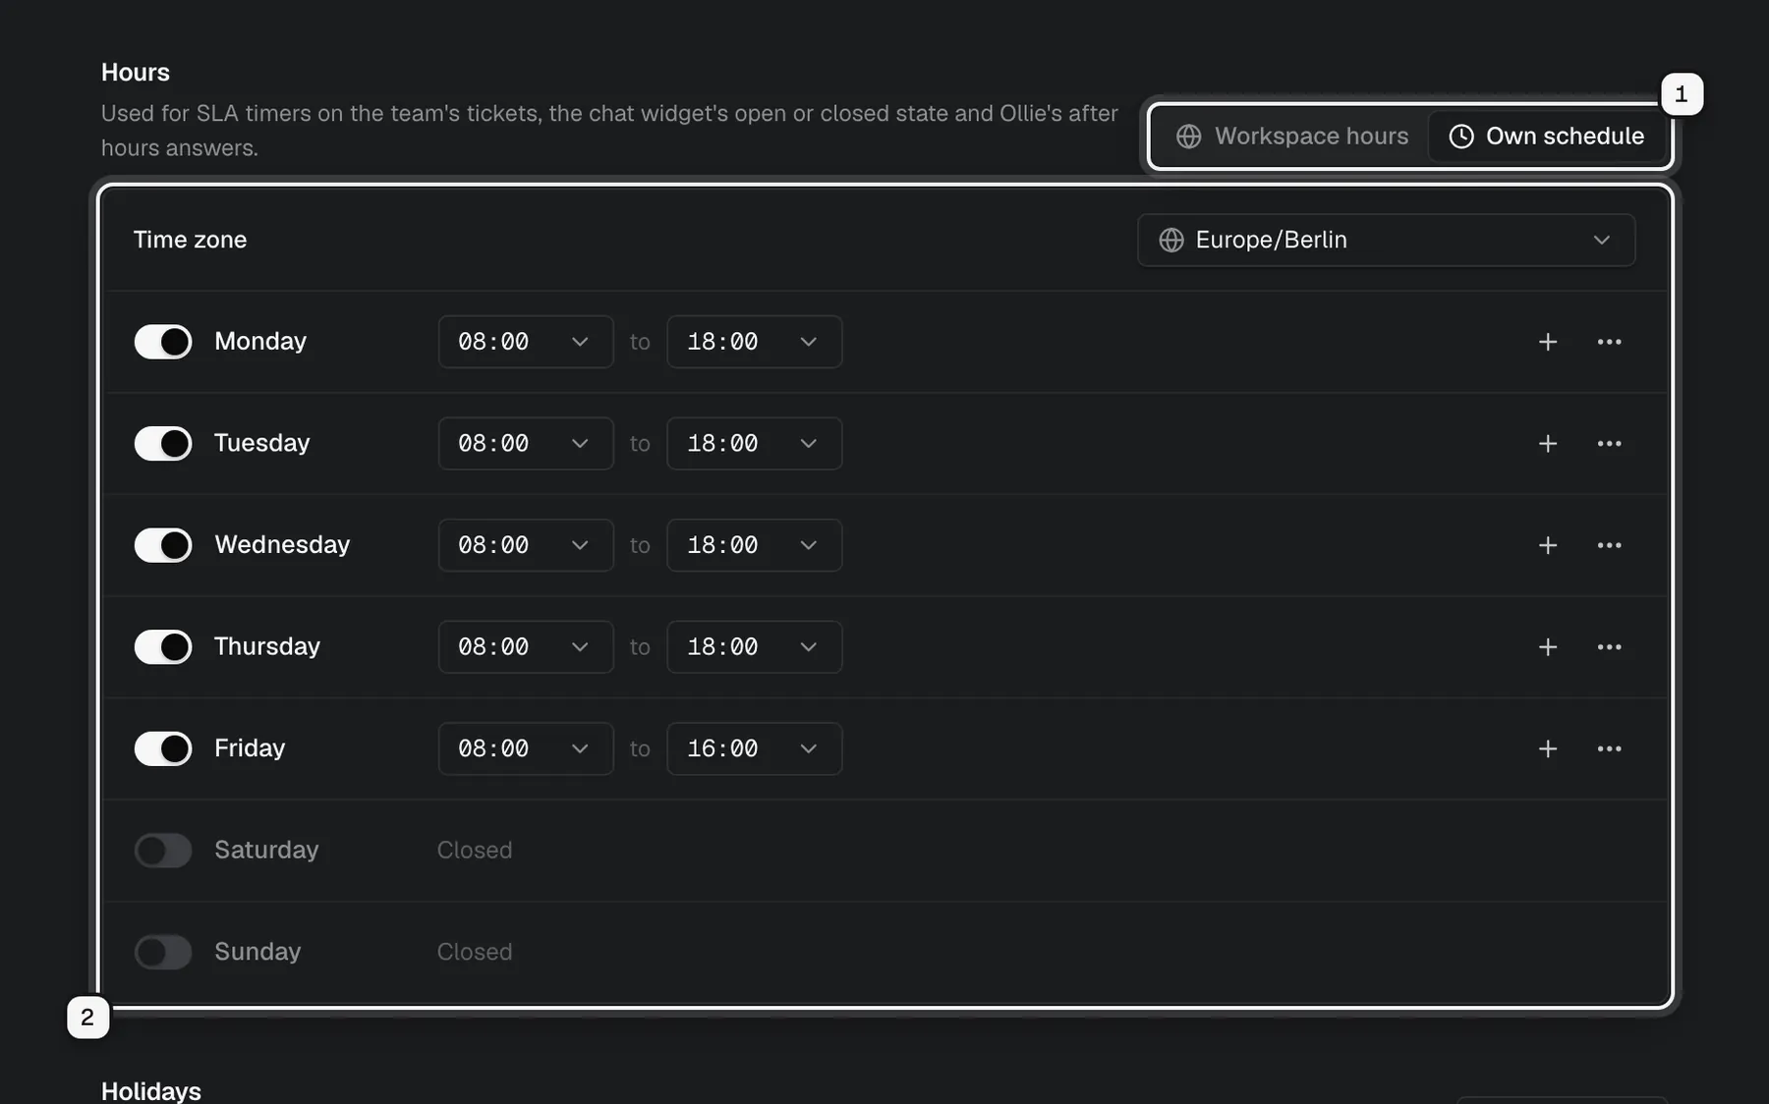Add a time range for Friday

point(1548,748)
